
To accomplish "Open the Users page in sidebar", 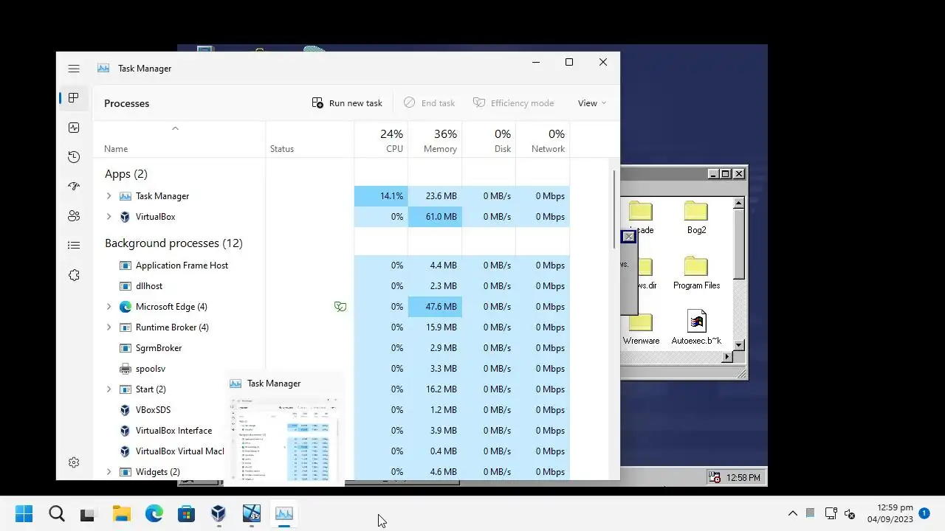I will point(74,216).
